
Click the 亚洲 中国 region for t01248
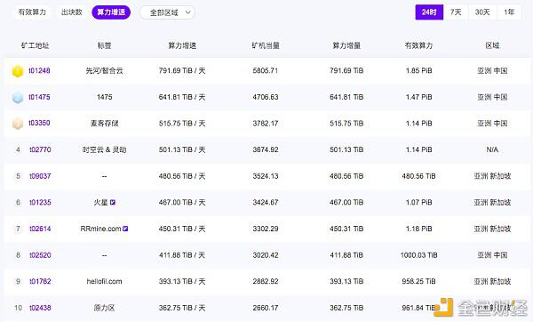tap(492, 71)
